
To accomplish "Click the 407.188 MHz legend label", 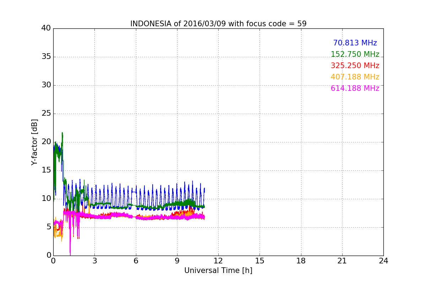I will click(x=355, y=77).
